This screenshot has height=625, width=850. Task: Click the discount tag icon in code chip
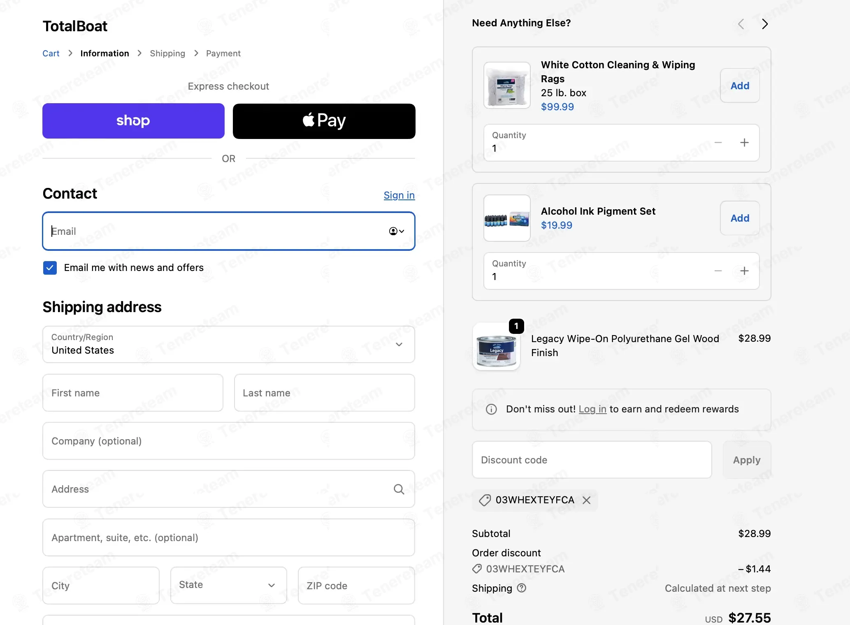point(485,500)
